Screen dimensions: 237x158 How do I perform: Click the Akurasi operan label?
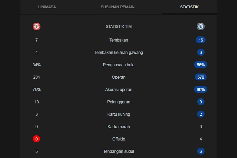[118, 90]
